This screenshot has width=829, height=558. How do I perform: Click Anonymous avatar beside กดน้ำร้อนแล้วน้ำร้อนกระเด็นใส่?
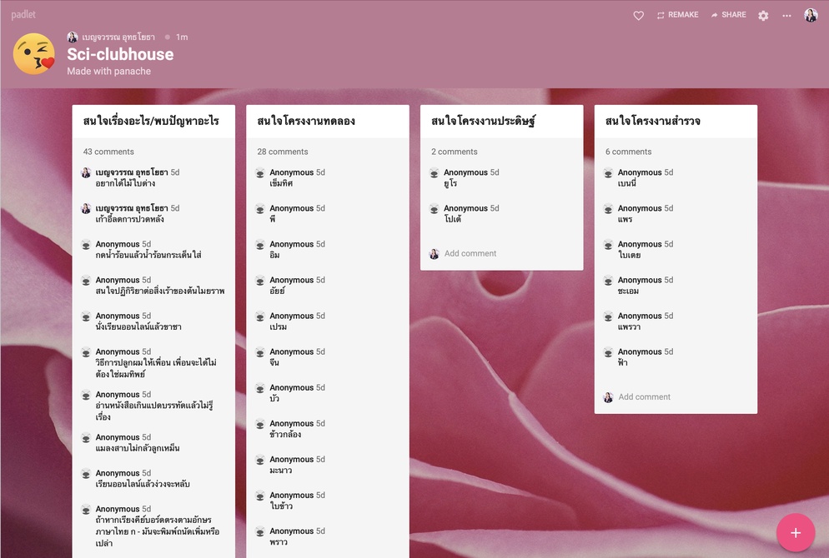(x=86, y=244)
